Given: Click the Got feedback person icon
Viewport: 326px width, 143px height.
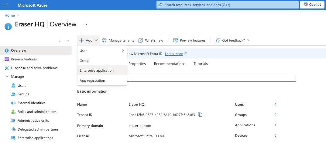Looking at the screenshot, I should coord(218,40).
